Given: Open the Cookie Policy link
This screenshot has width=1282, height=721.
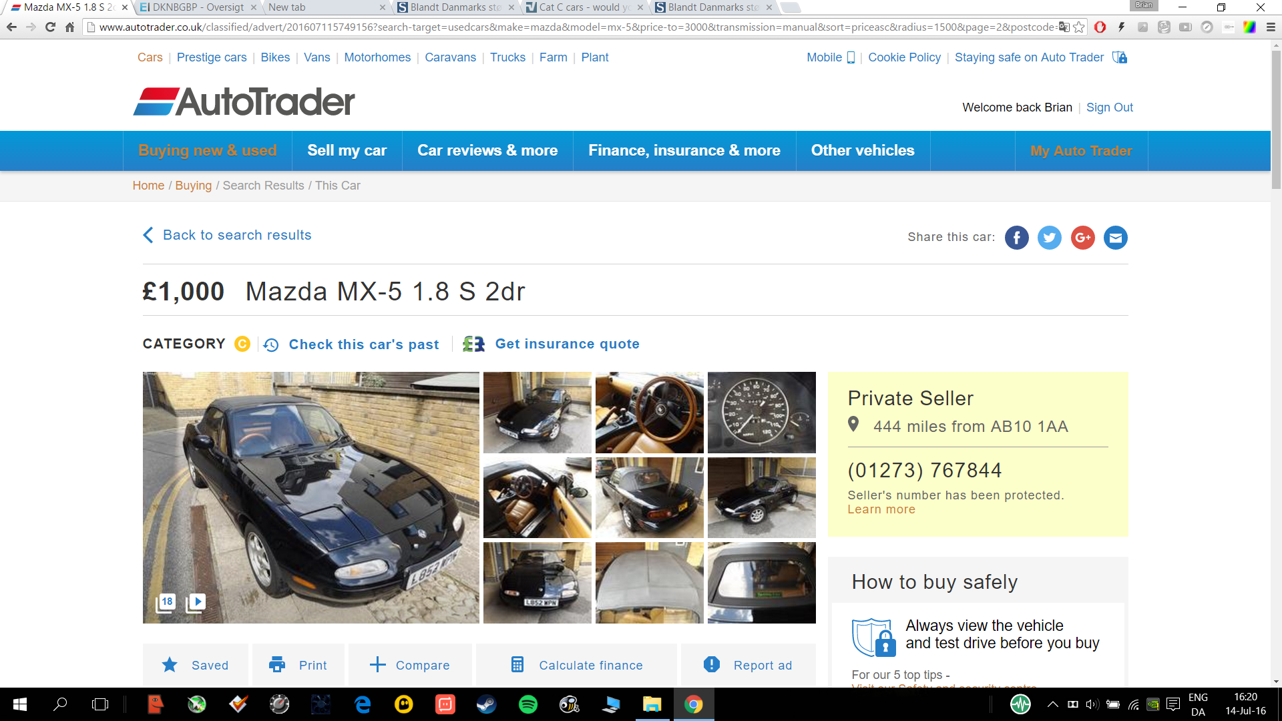Looking at the screenshot, I should point(904,57).
